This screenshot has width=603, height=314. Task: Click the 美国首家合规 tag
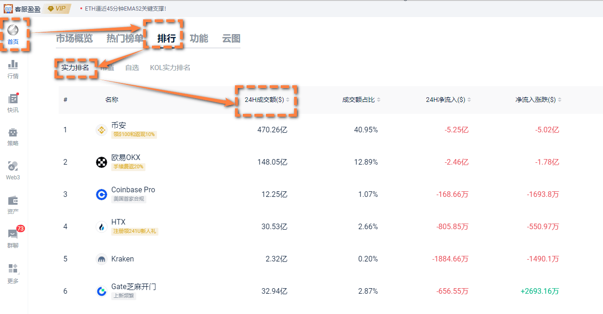129,199
